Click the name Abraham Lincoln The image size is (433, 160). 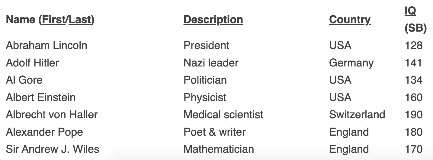coord(47,45)
